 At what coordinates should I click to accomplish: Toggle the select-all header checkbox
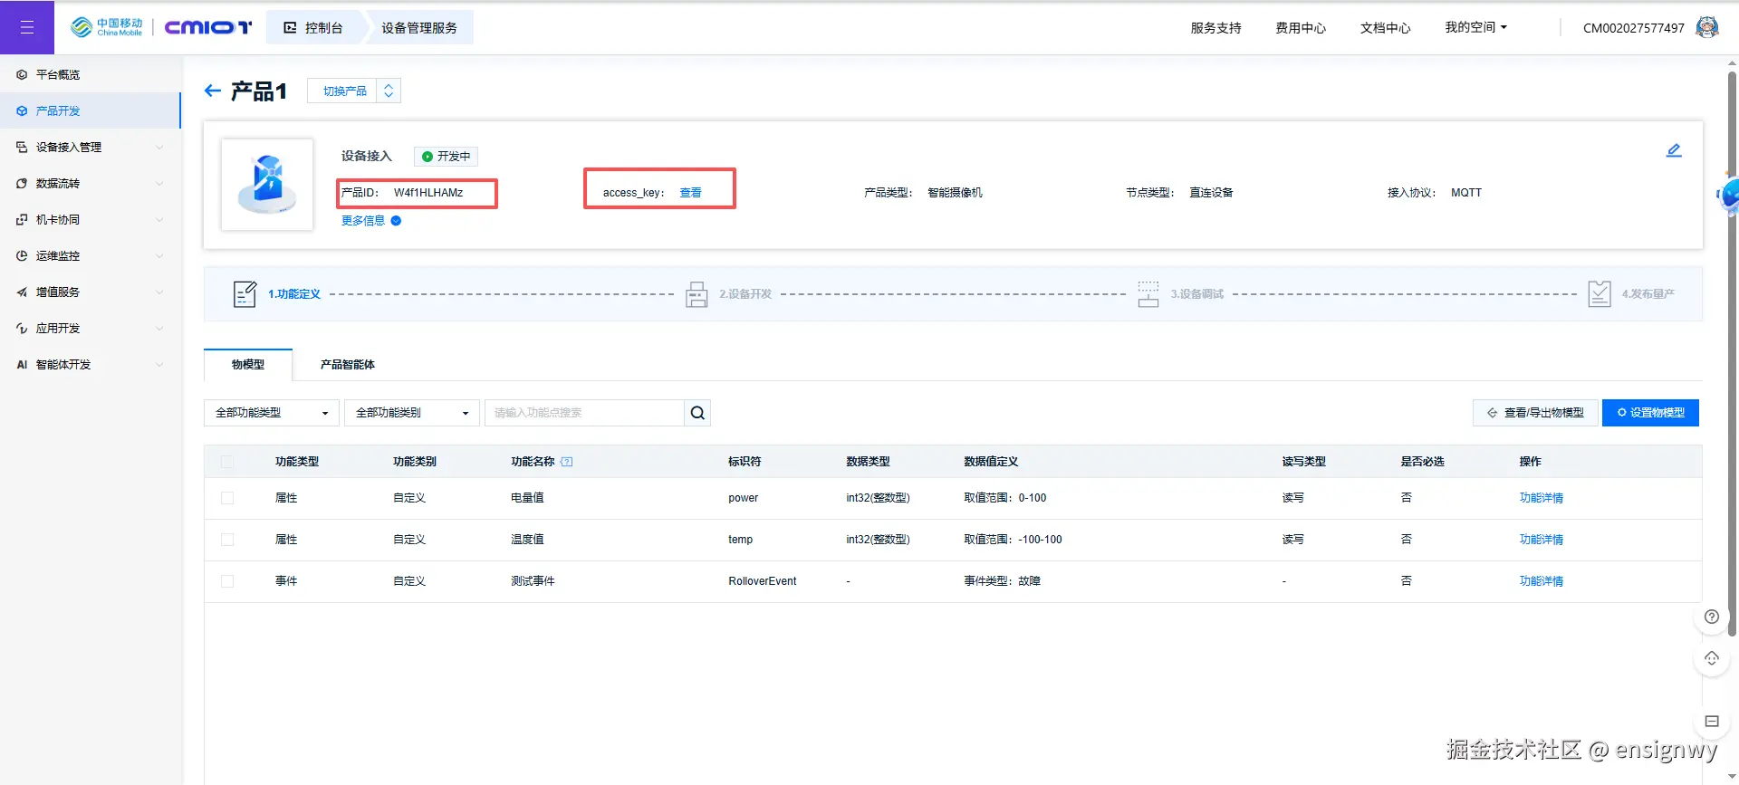[227, 462]
